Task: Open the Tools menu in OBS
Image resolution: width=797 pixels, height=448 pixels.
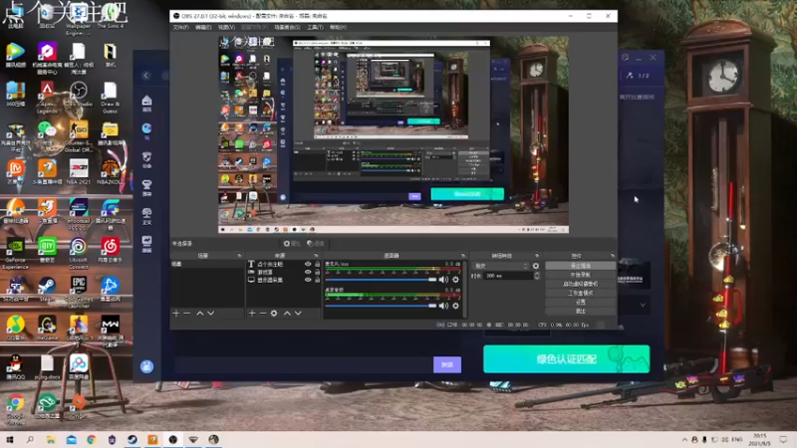Action: pos(315,28)
